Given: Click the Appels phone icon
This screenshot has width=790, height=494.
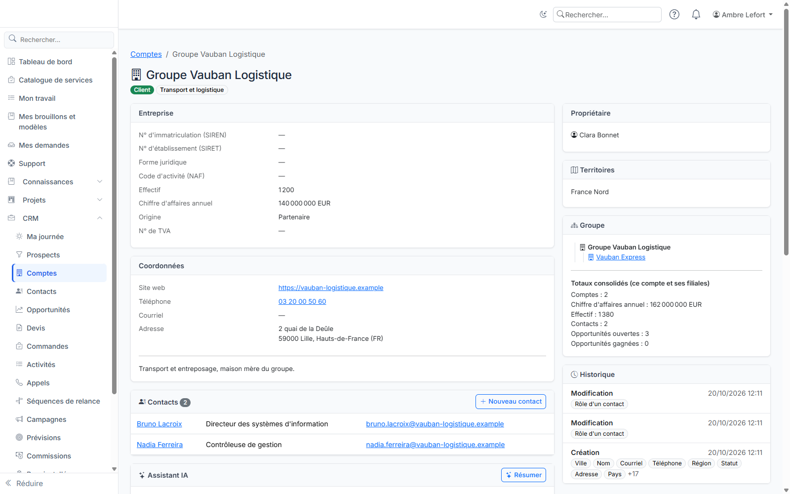Looking at the screenshot, I should (x=19, y=383).
